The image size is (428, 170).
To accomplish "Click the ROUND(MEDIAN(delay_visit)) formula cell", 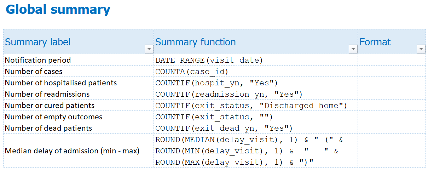I will pos(256,151).
